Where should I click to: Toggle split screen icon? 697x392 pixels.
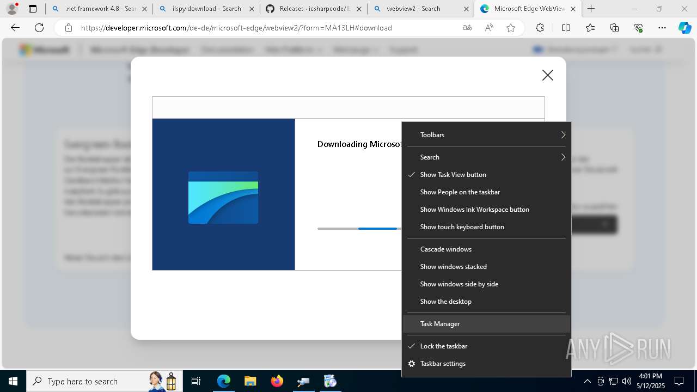tap(566, 28)
